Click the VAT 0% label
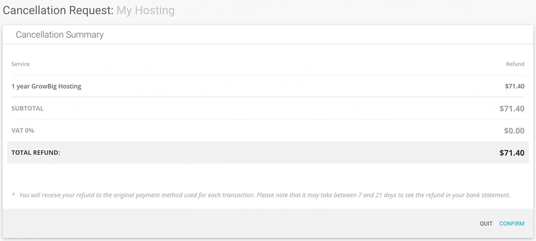This screenshot has width=536, height=241. (x=23, y=131)
